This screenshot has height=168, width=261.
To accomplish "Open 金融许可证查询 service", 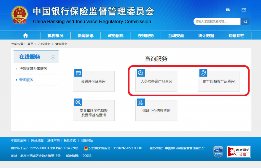I will click(x=94, y=81).
